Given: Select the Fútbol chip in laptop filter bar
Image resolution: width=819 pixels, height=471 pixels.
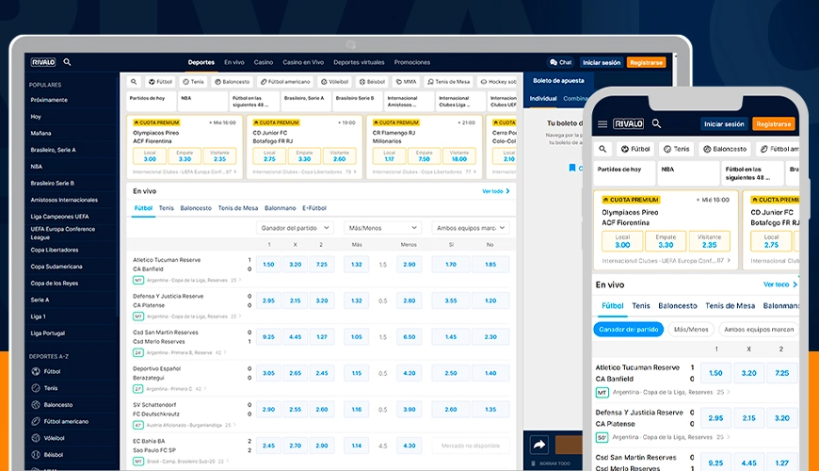Looking at the screenshot, I should click(x=160, y=82).
